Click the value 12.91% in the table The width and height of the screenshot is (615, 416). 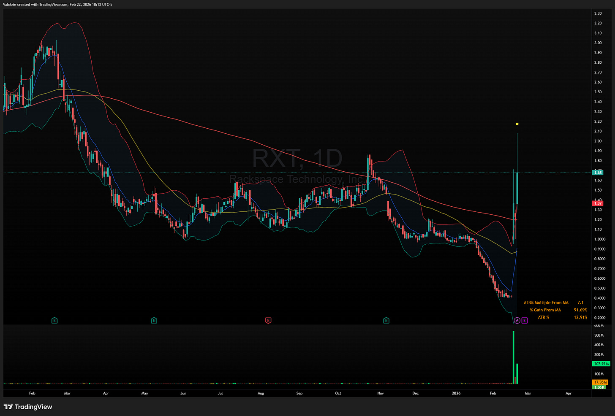tap(580, 317)
